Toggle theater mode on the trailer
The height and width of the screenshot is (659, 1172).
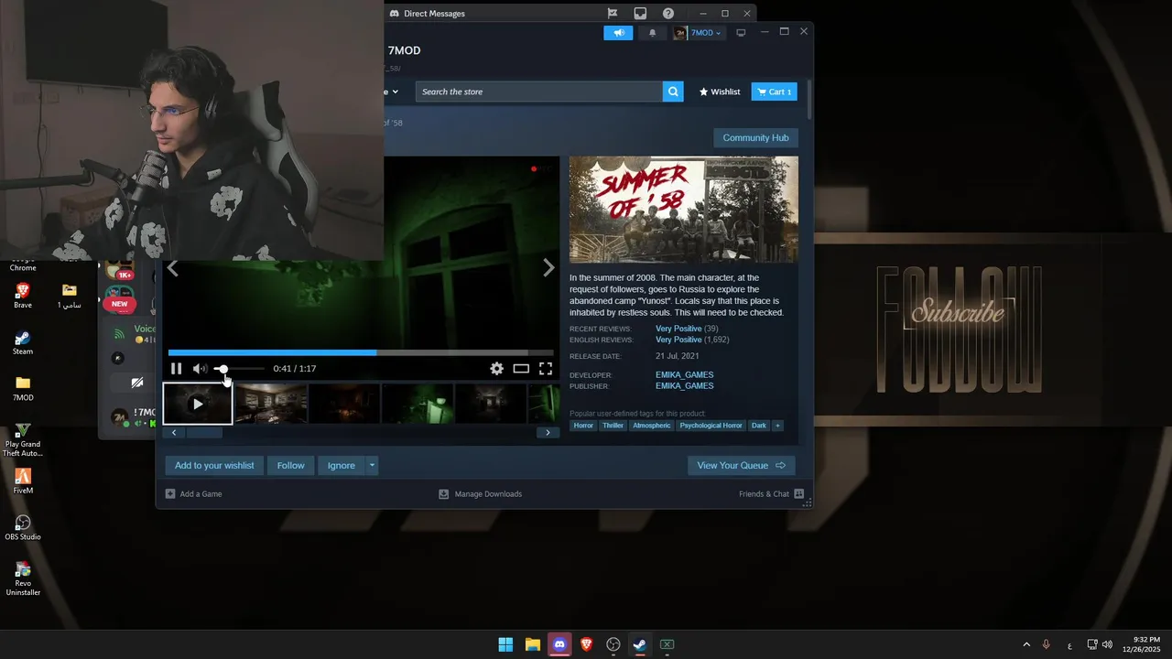521,368
